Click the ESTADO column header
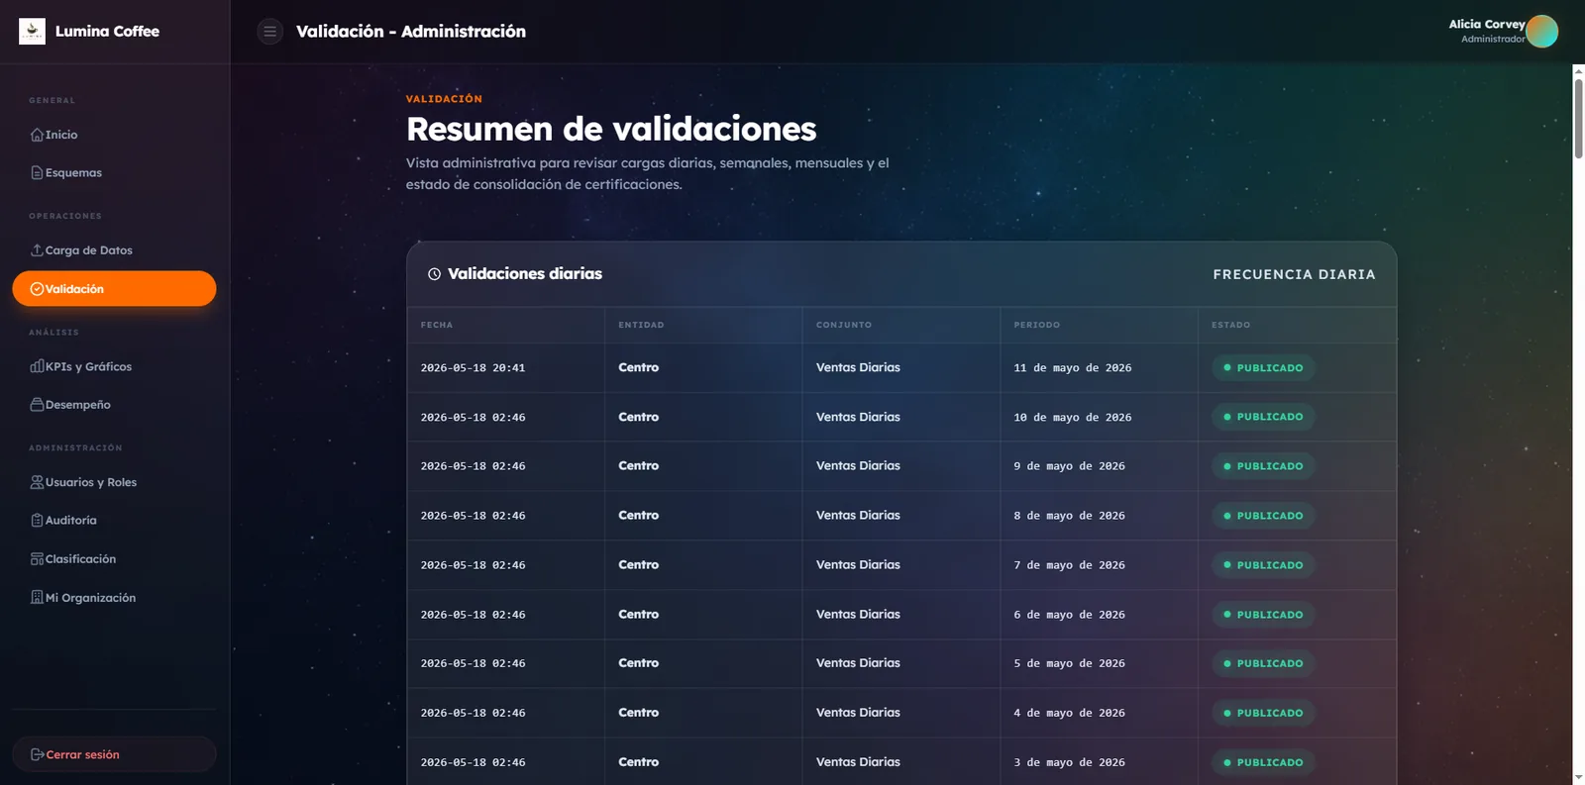This screenshot has width=1585, height=785. [x=1230, y=325]
